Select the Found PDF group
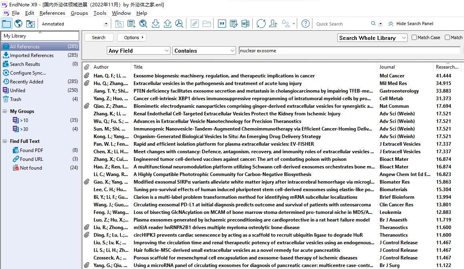This screenshot has height=269, width=464. coord(40,150)
